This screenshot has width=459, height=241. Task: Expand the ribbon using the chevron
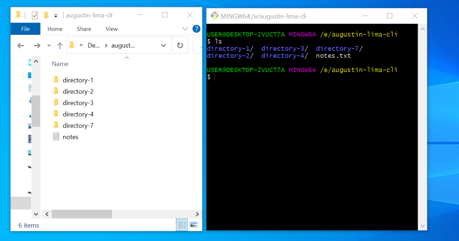coord(185,29)
